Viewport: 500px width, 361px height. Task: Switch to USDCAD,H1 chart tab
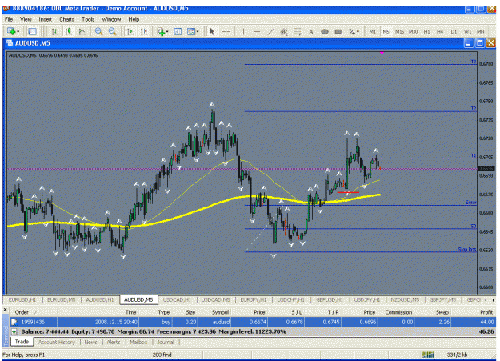pos(177,299)
